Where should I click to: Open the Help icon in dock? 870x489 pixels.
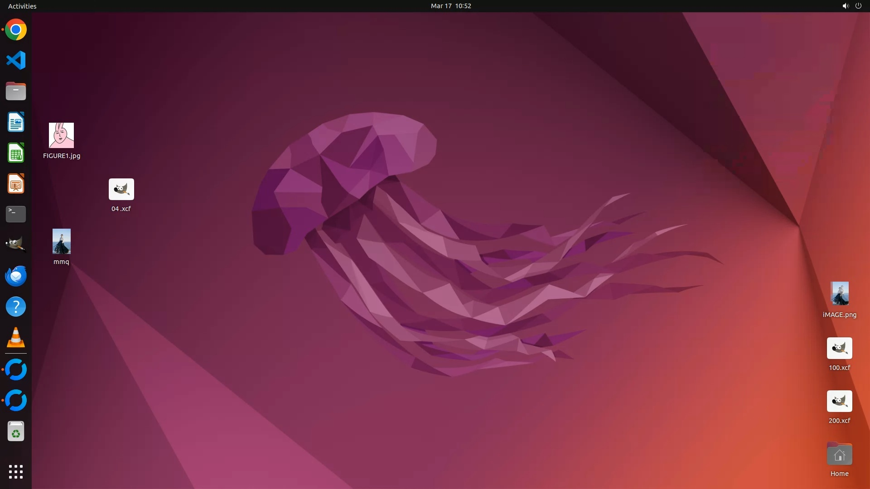[16, 307]
